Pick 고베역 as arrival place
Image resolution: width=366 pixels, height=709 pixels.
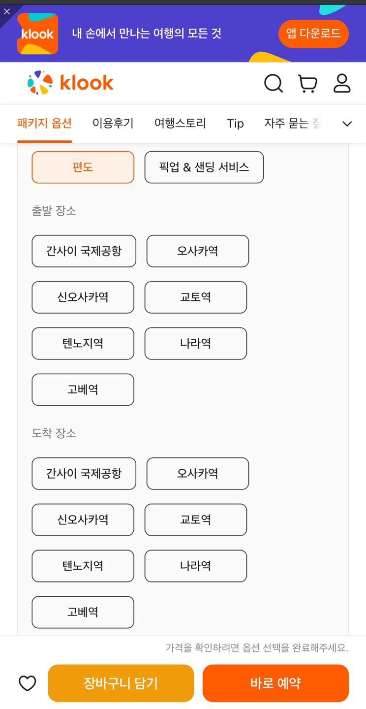pyautogui.click(x=83, y=612)
